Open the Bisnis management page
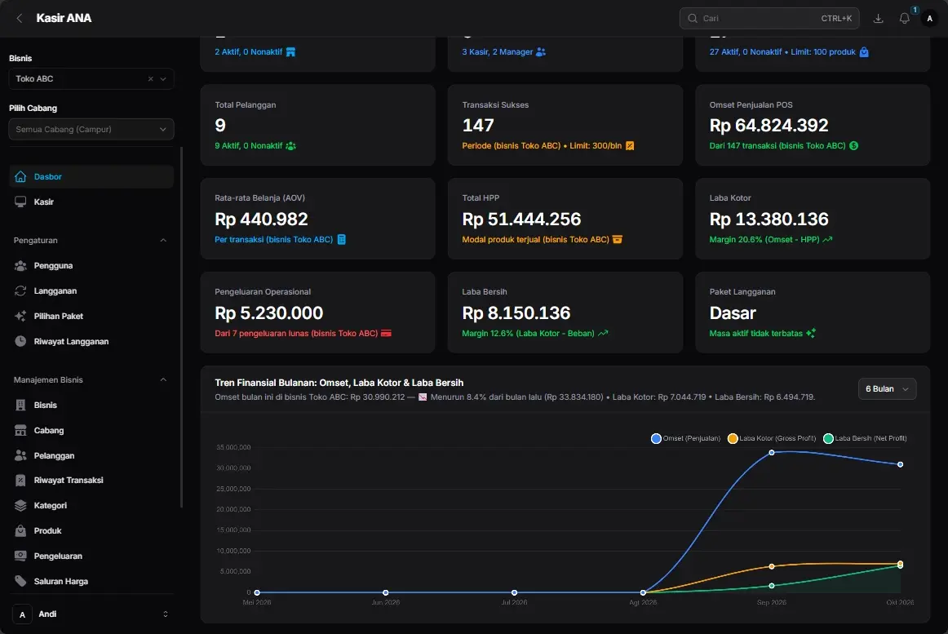This screenshot has height=634, width=948. coord(91,406)
